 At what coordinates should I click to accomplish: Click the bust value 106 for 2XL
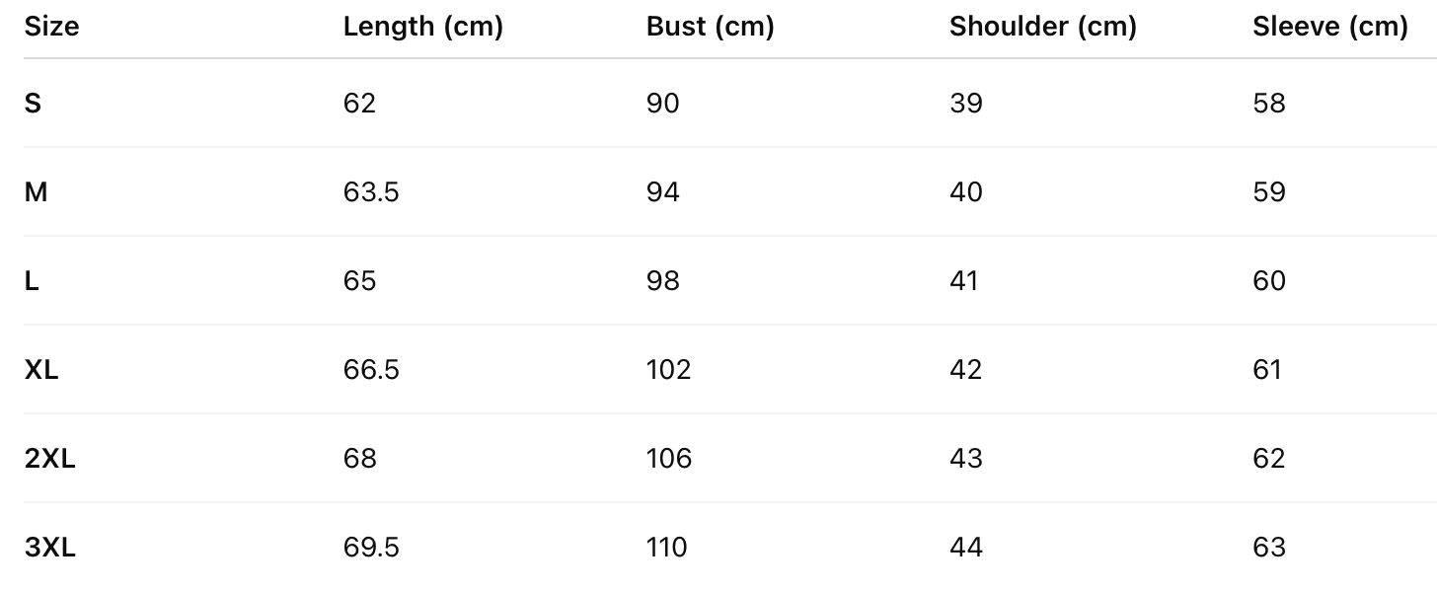pos(668,459)
